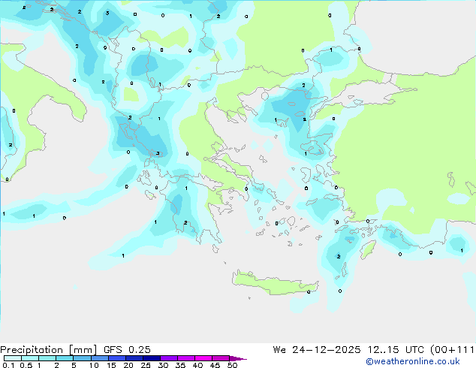Select the 35–40 mm legend color swatch
Image resolution: width=476 pixels, height=368 pixels.
click(186, 358)
